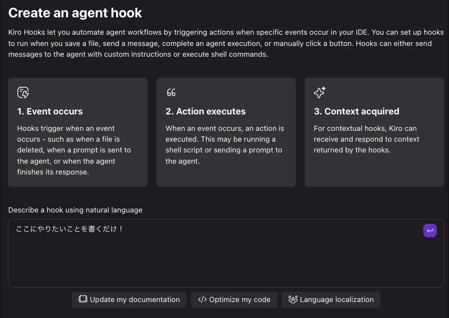449x318 pixels.
Task: Click the Event occurs card icon
Action: pos(23,92)
